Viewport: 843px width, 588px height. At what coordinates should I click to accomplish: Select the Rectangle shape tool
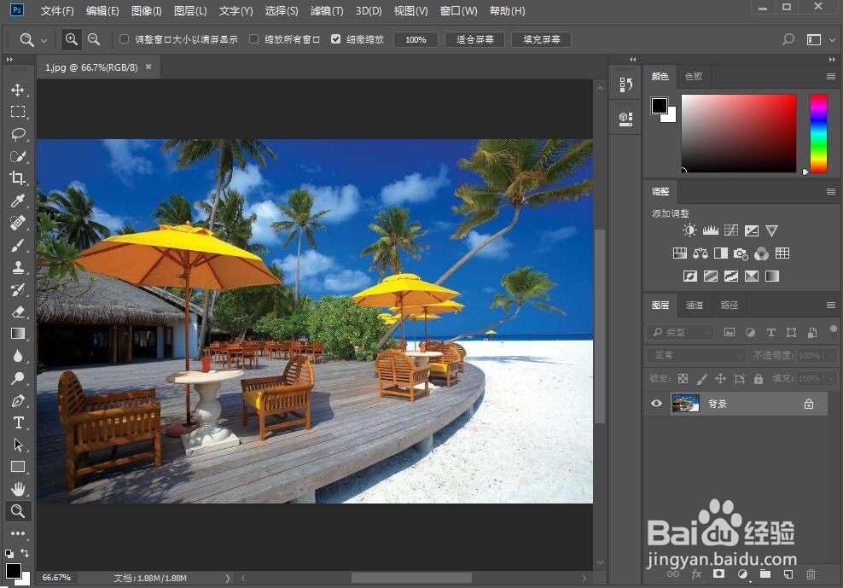pos(18,467)
